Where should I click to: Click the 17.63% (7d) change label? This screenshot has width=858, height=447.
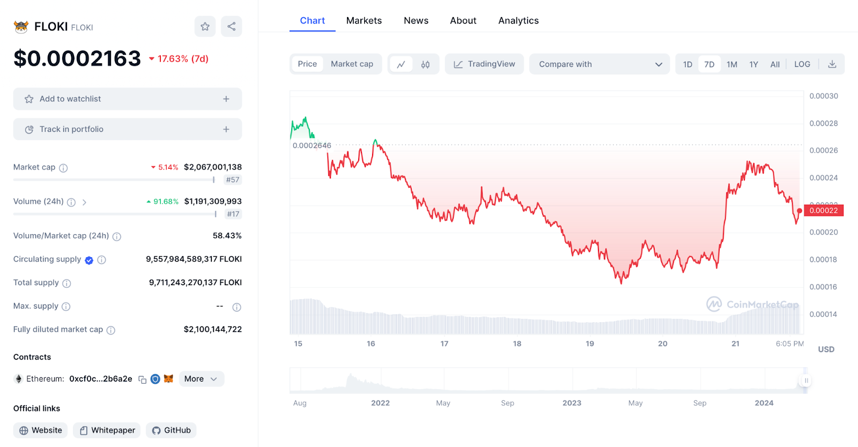179,59
